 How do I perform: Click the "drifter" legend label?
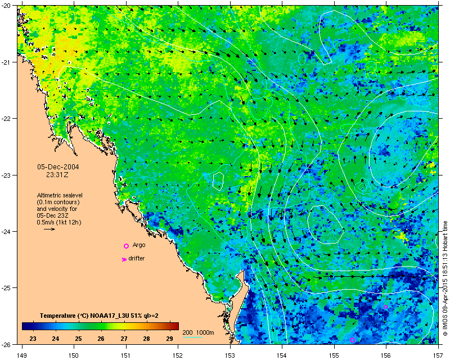pyautogui.click(x=137, y=258)
